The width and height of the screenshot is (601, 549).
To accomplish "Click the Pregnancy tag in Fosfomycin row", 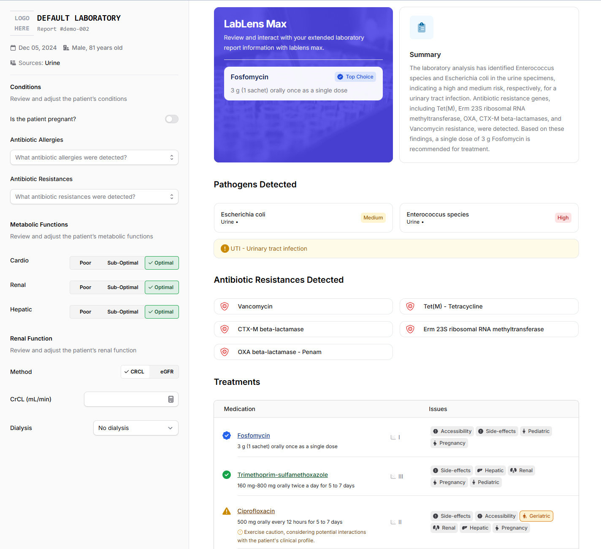I will point(449,443).
